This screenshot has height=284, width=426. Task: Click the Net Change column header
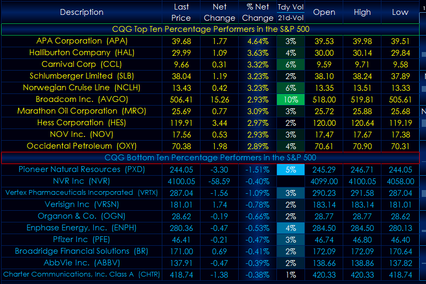[x=220, y=12]
